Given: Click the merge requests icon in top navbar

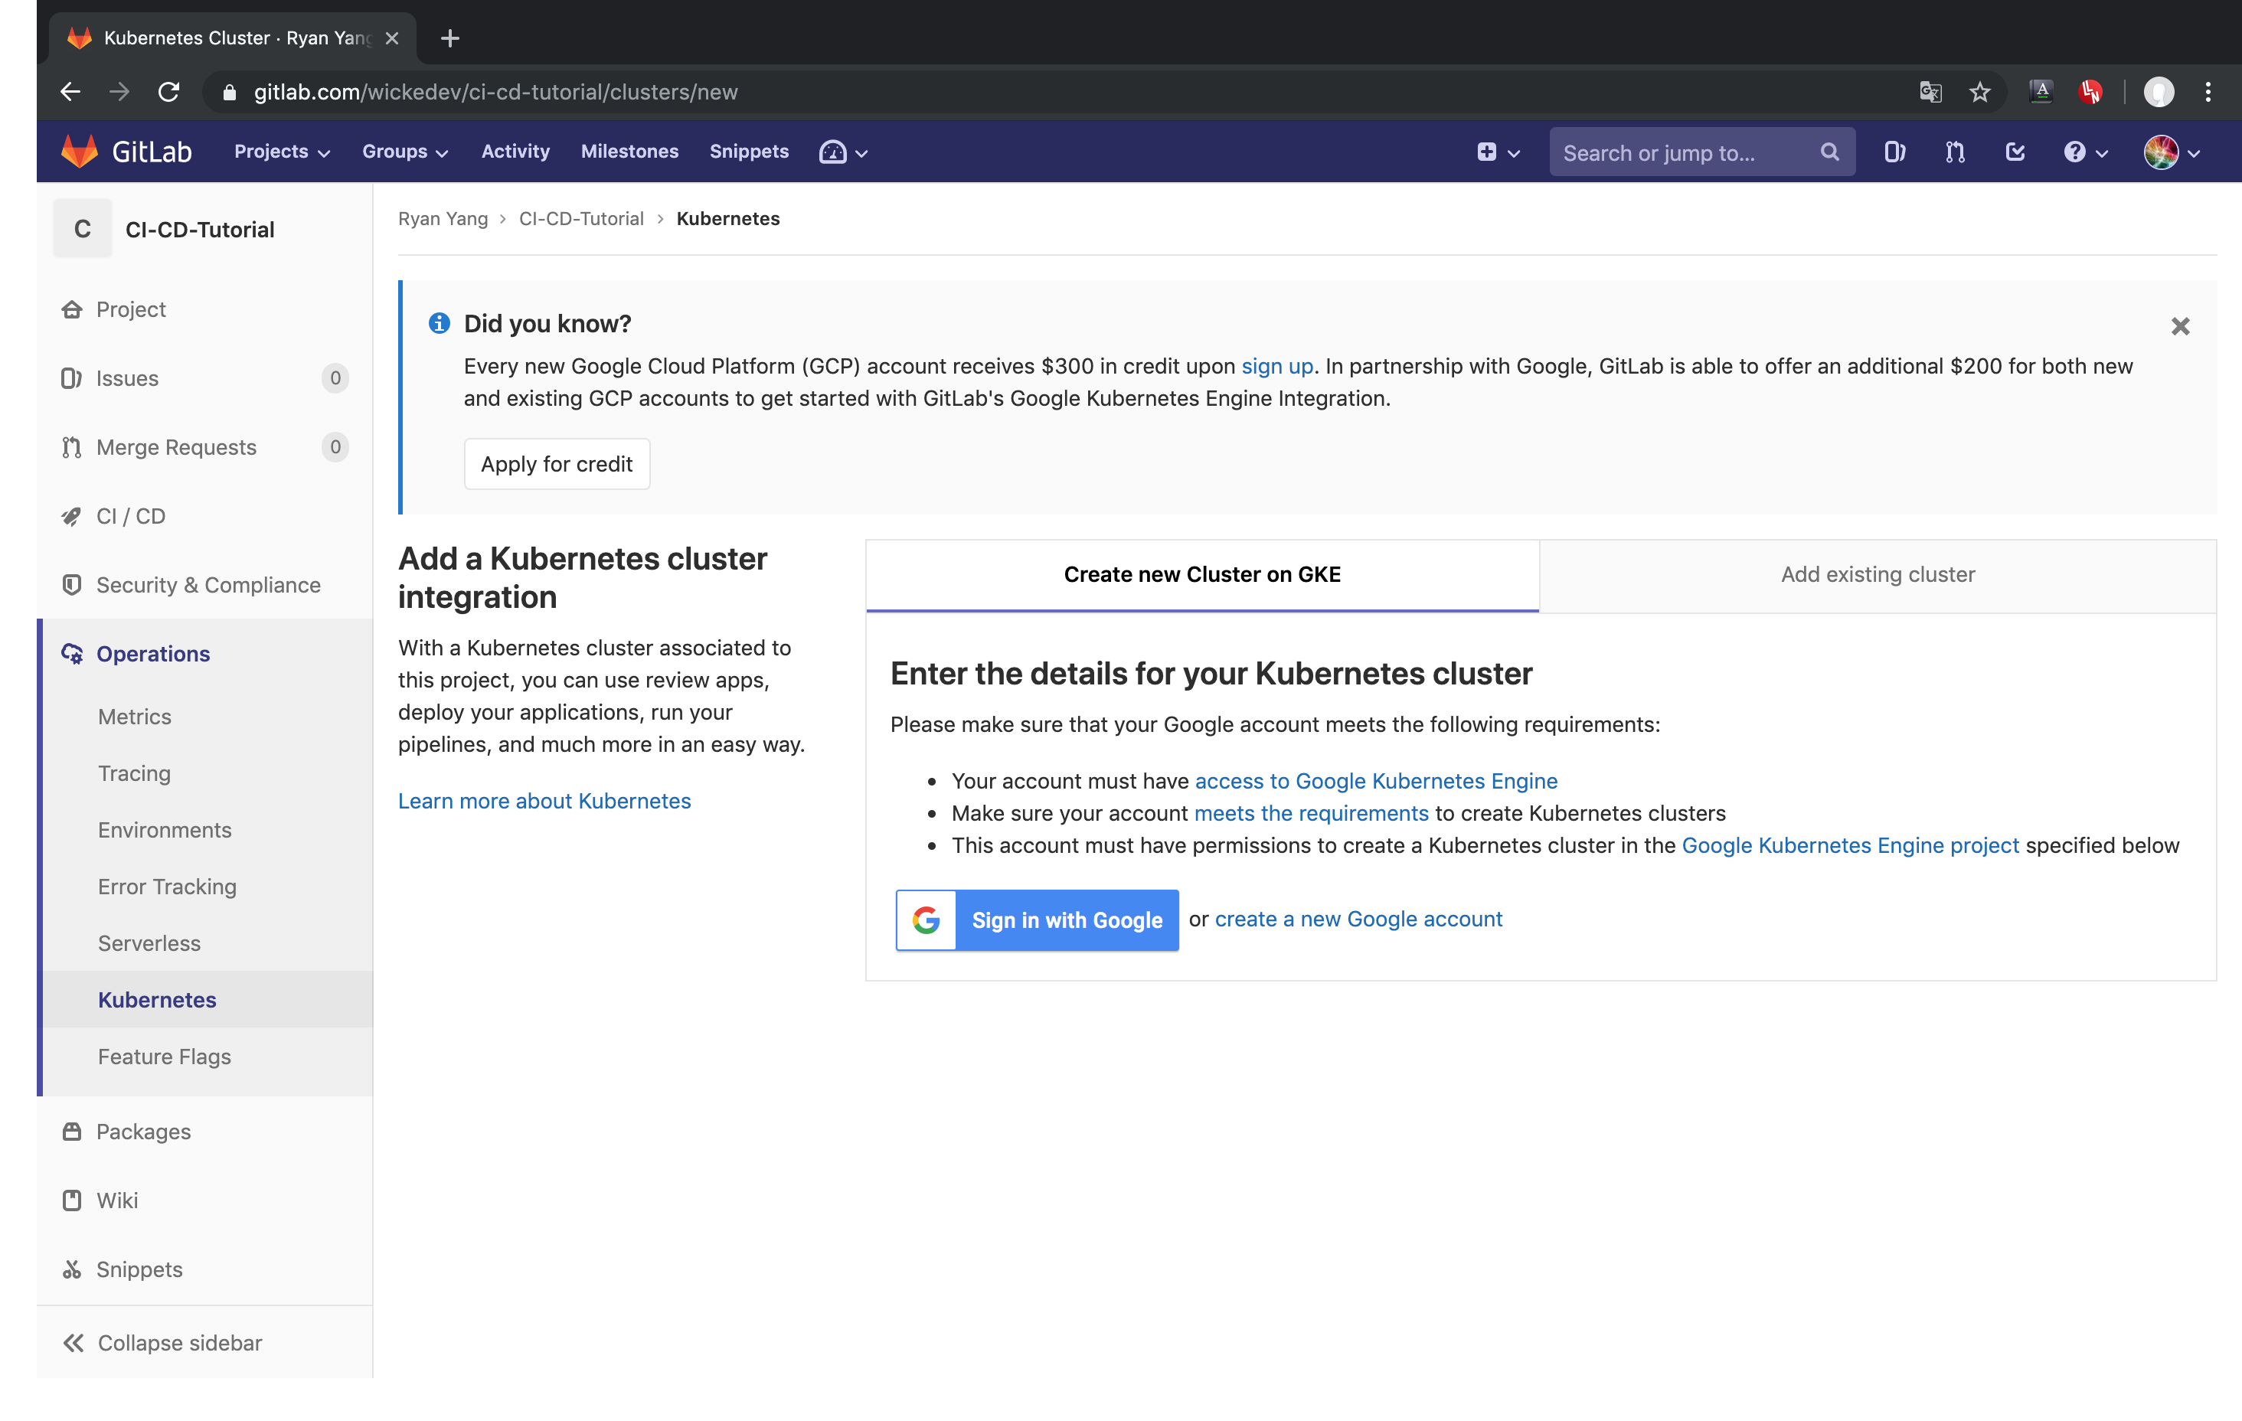Looking at the screenshot, I should tap(1955, 151).
